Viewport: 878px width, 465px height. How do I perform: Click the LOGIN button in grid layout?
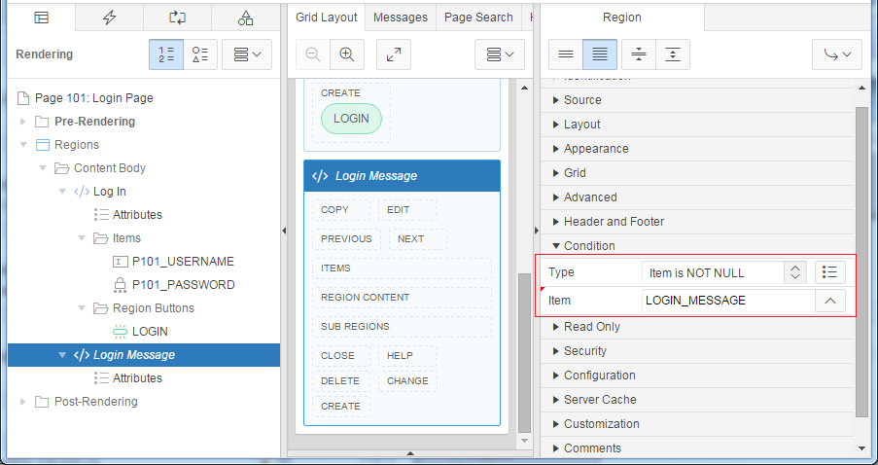tap(351, 119)
